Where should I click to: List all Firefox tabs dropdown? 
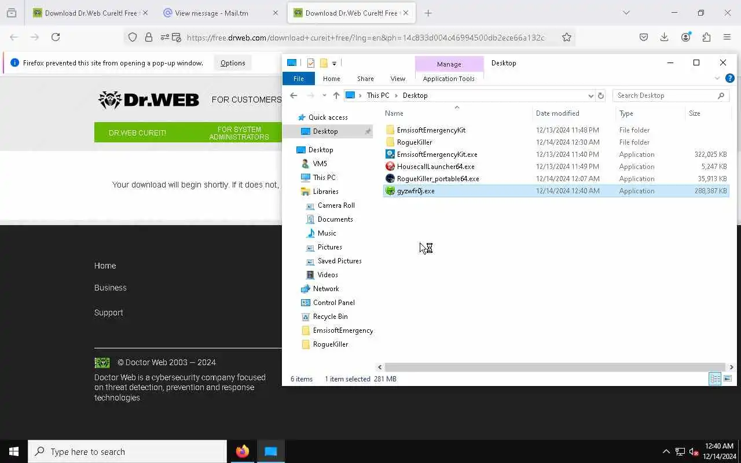coord(626,13)
